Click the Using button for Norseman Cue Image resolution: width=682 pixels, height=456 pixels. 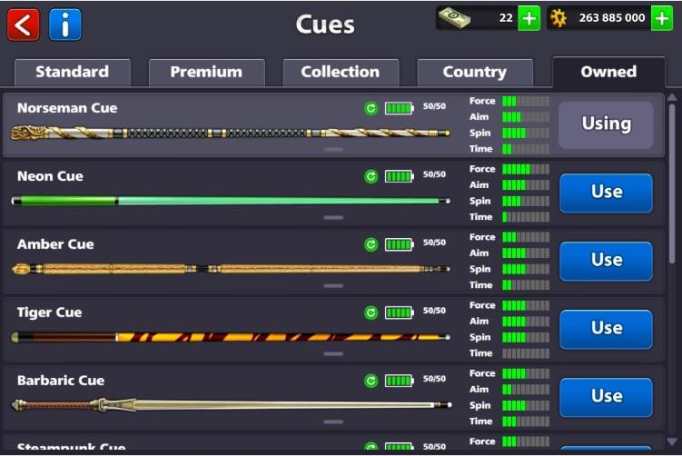click(607, 124)
